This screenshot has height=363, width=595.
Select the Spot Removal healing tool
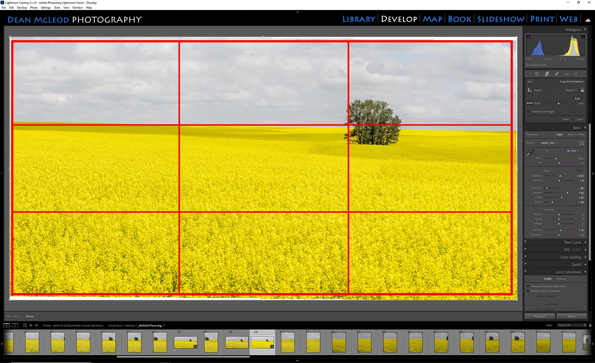coord(557,74)
